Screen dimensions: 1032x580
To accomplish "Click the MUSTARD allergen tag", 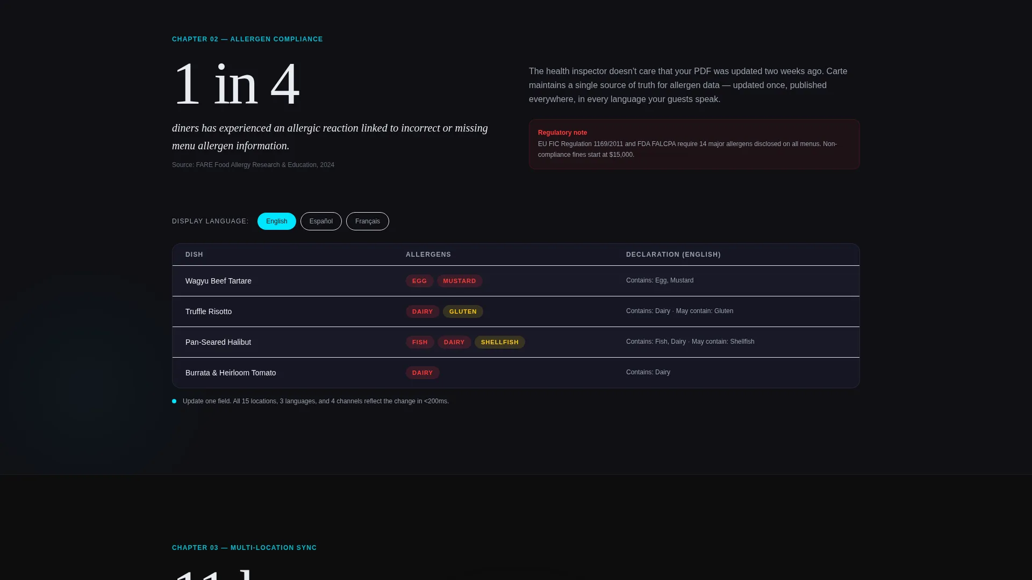I will click(x=459, y=281).
